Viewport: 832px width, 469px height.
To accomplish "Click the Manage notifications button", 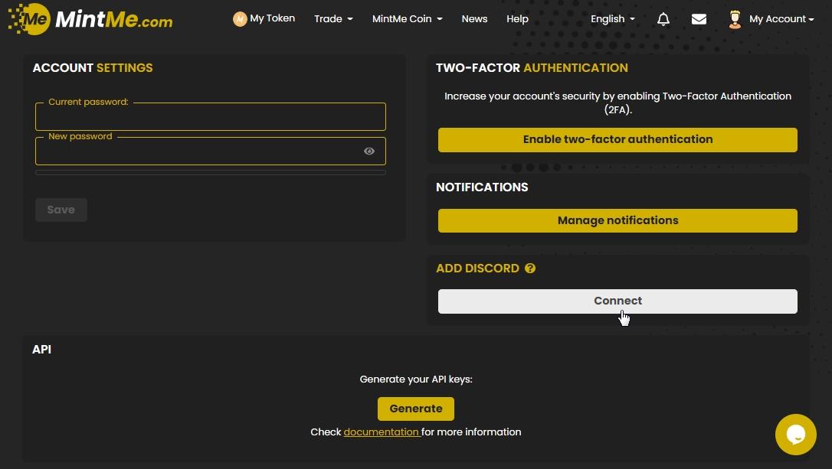I will pyautogui.click(x=617, y=220).
